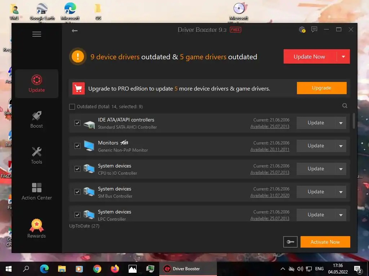The height and width of the screenshot is (276, 369).
Task: Click the Driver Booster taskbar button
Action: tap(188, 269)
